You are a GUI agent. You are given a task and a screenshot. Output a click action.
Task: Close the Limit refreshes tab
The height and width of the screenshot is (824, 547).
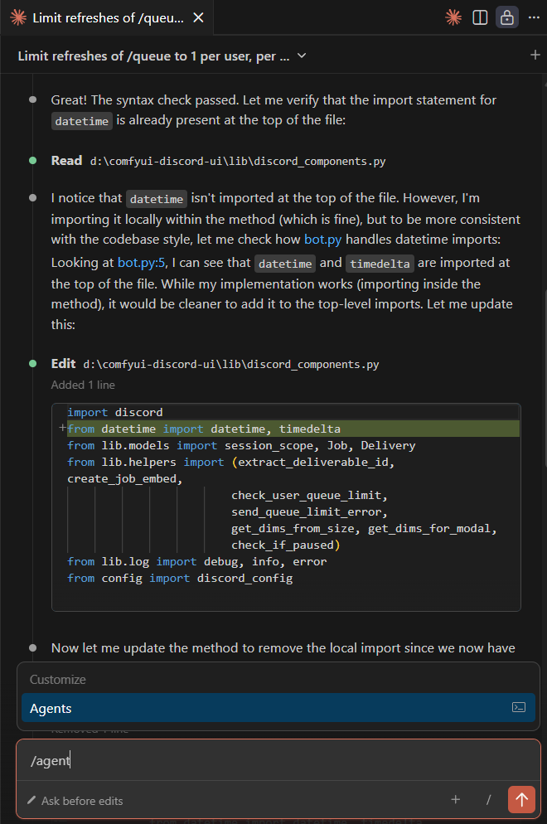[x=197, y=17]
